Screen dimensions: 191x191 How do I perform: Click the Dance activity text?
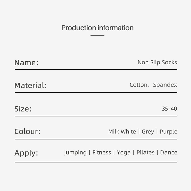click(x=169, y=152)
